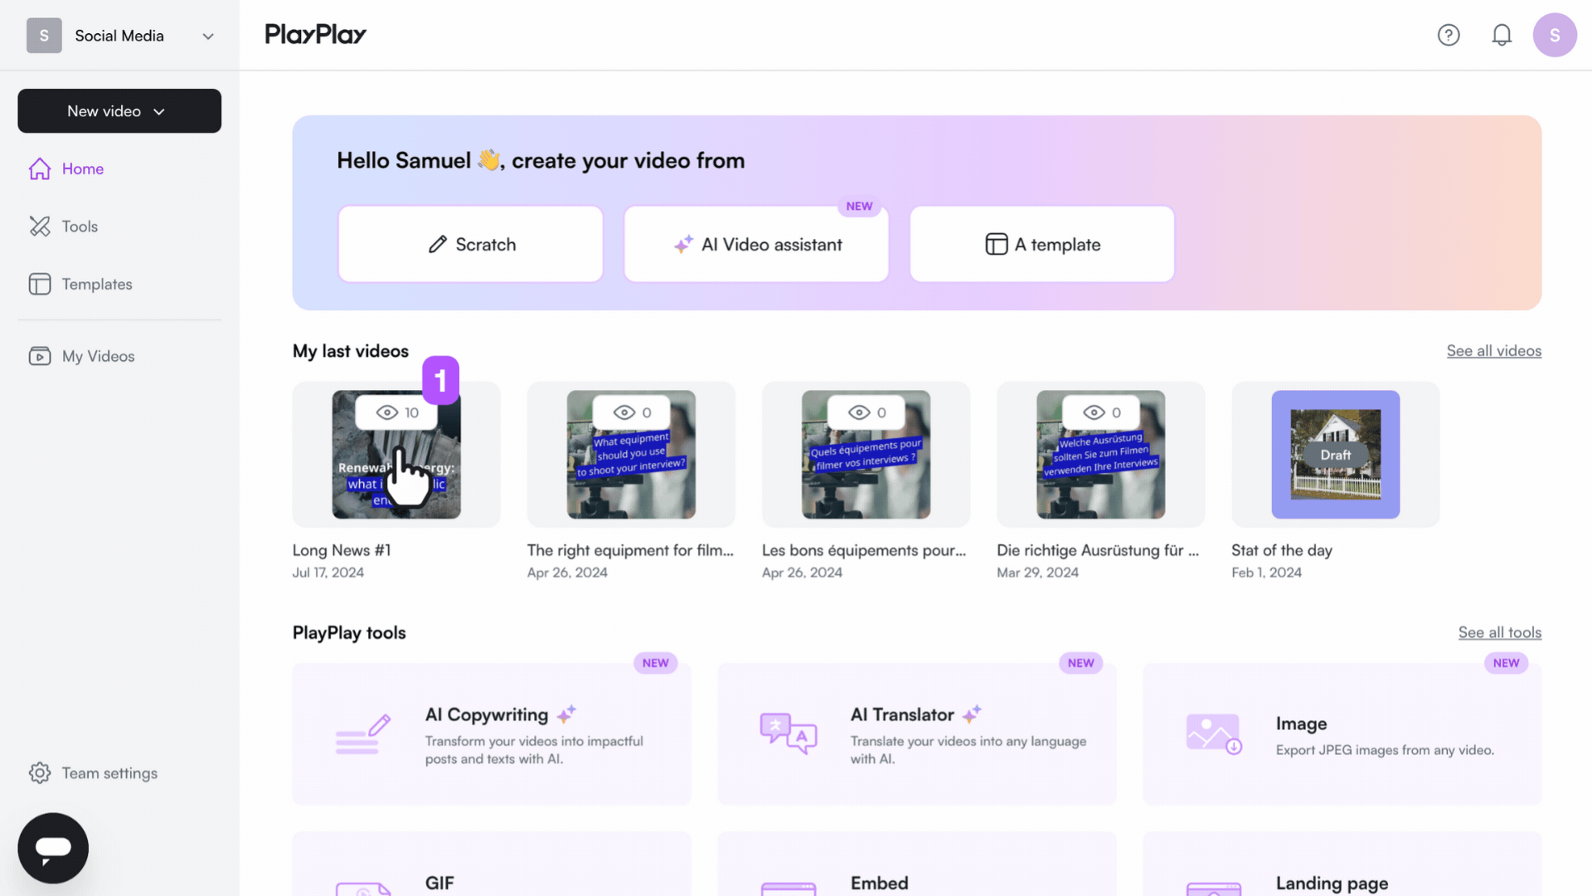
Task: Open the New video dropdown
Action: 119,111
